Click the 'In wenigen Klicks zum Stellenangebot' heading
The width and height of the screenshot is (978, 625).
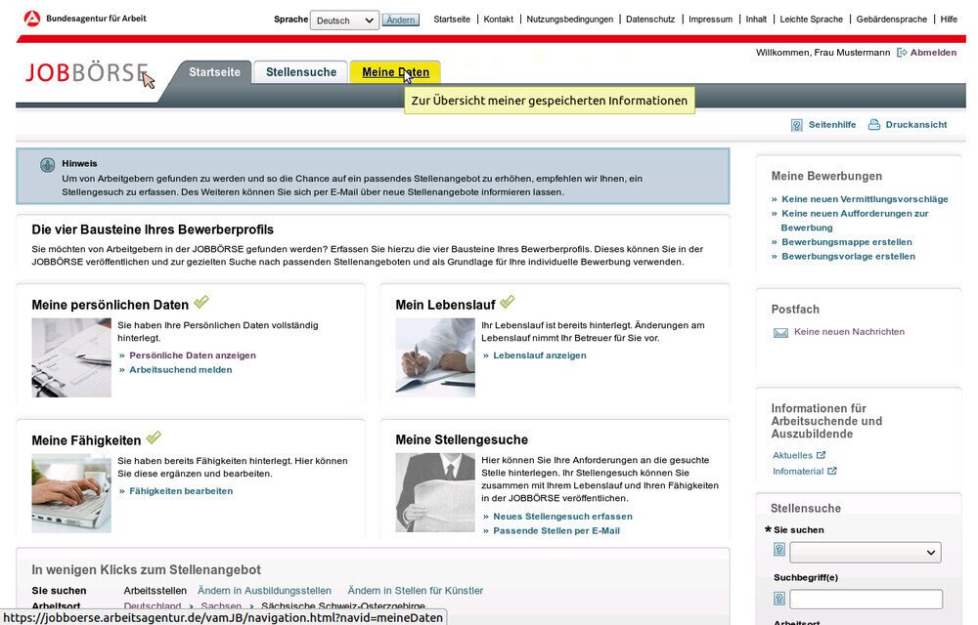pyautogui.click(x=146, y=569)
